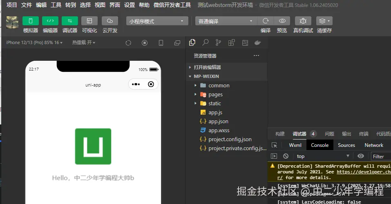Open the Visualization (可视化) tool
Screen dimensions: 391x204
(89, 21)
